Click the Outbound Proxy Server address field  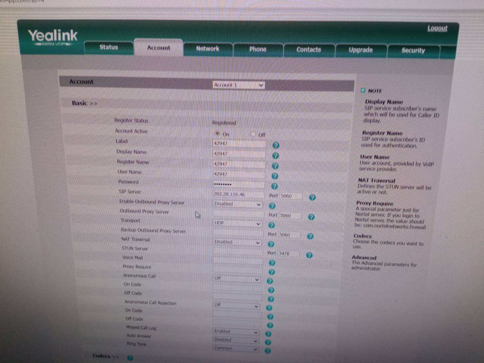[x=238, y=214]
